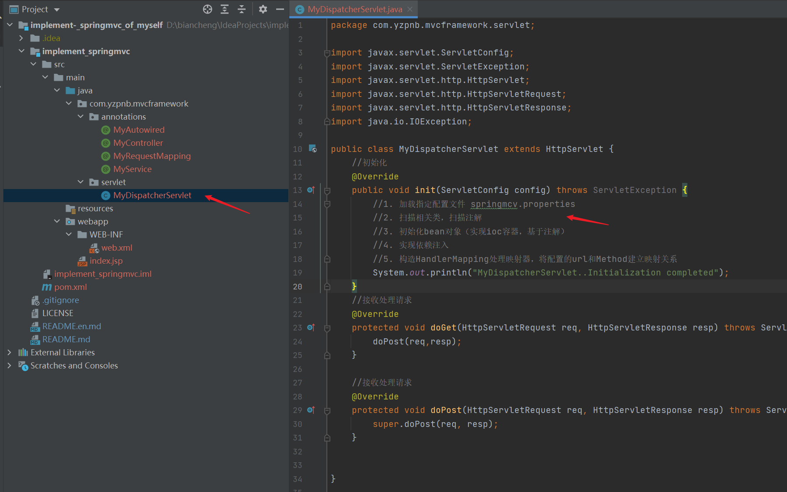Click override gutter icon for doGet method
The height and width of the screenshot is (492, 787).
click(x=311, y=327)
